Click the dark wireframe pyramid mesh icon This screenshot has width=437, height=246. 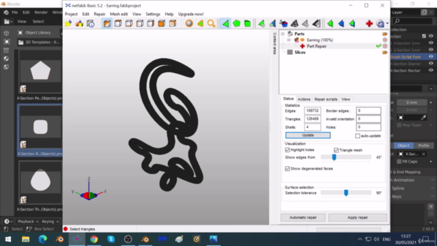294,24
